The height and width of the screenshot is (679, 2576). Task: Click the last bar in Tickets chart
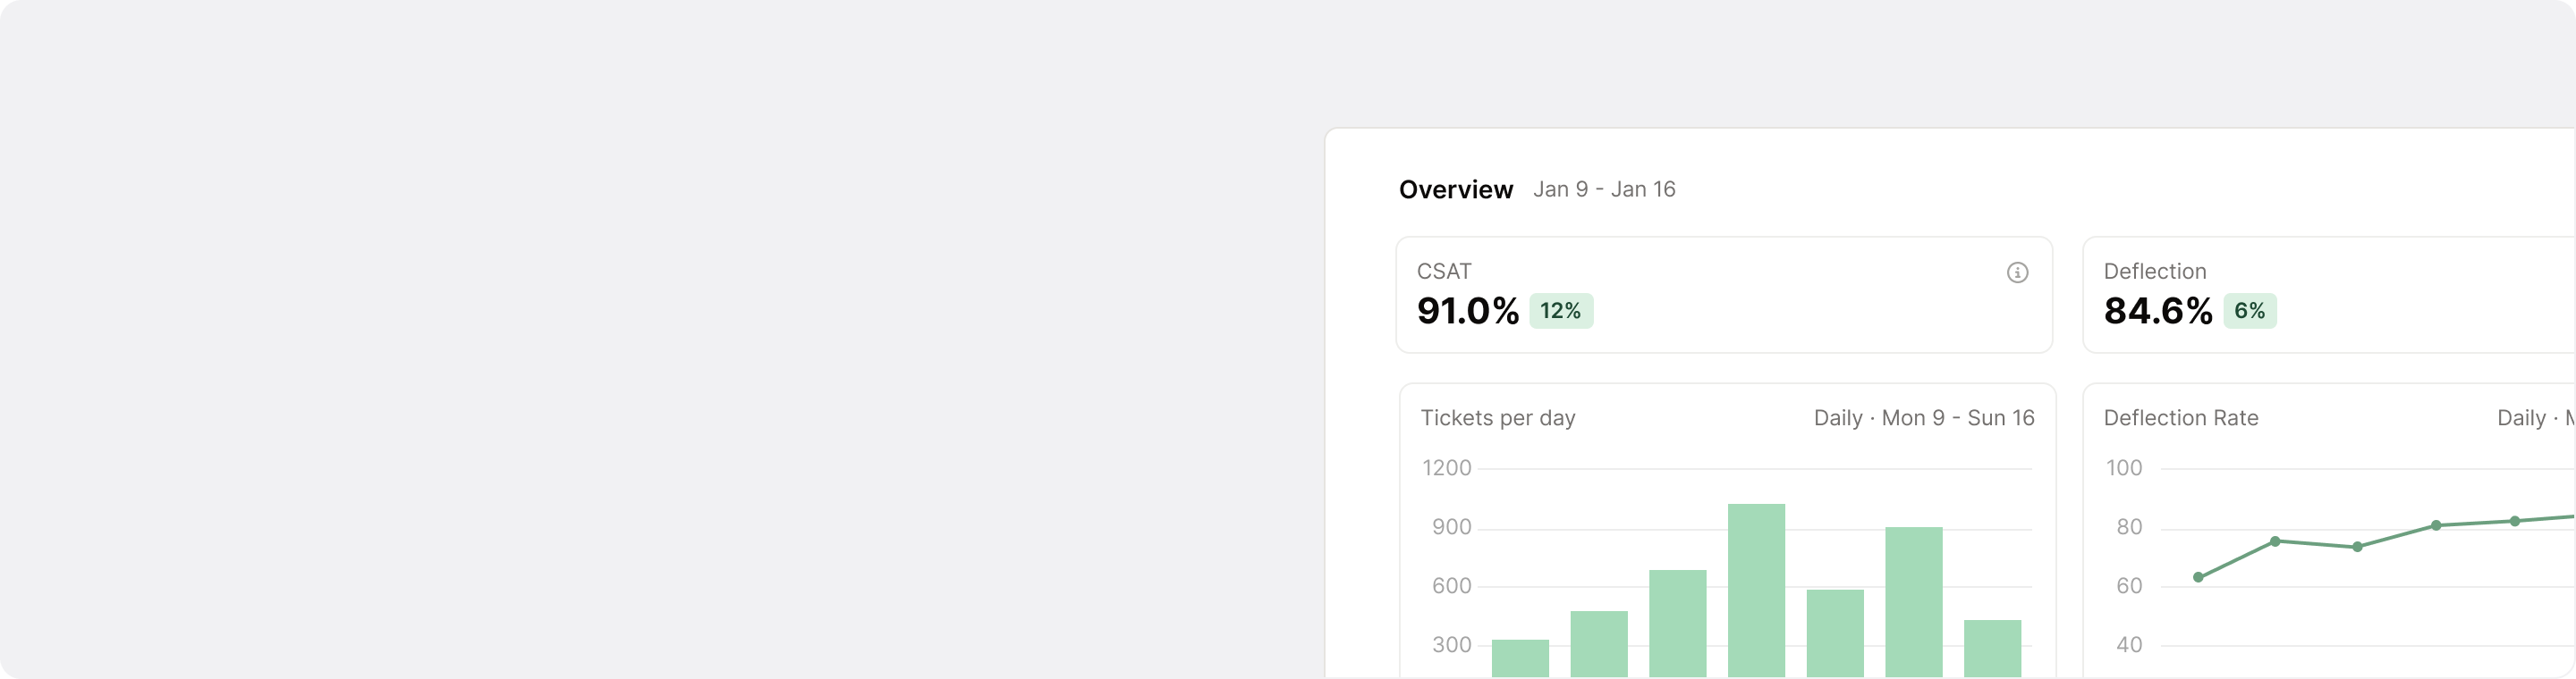click(x=1992, y=648)
